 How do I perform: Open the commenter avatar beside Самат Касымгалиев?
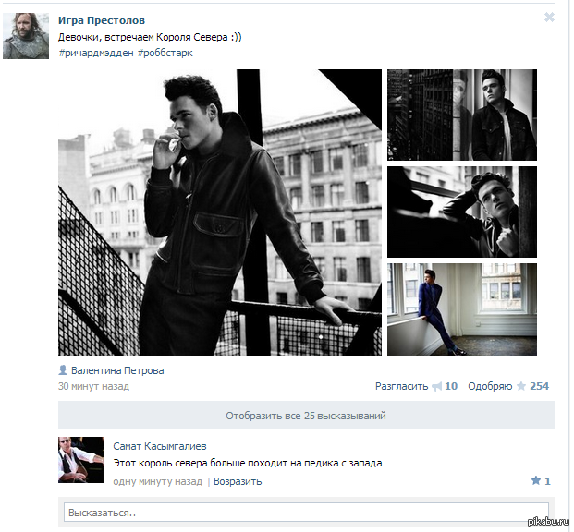point(81,460)
